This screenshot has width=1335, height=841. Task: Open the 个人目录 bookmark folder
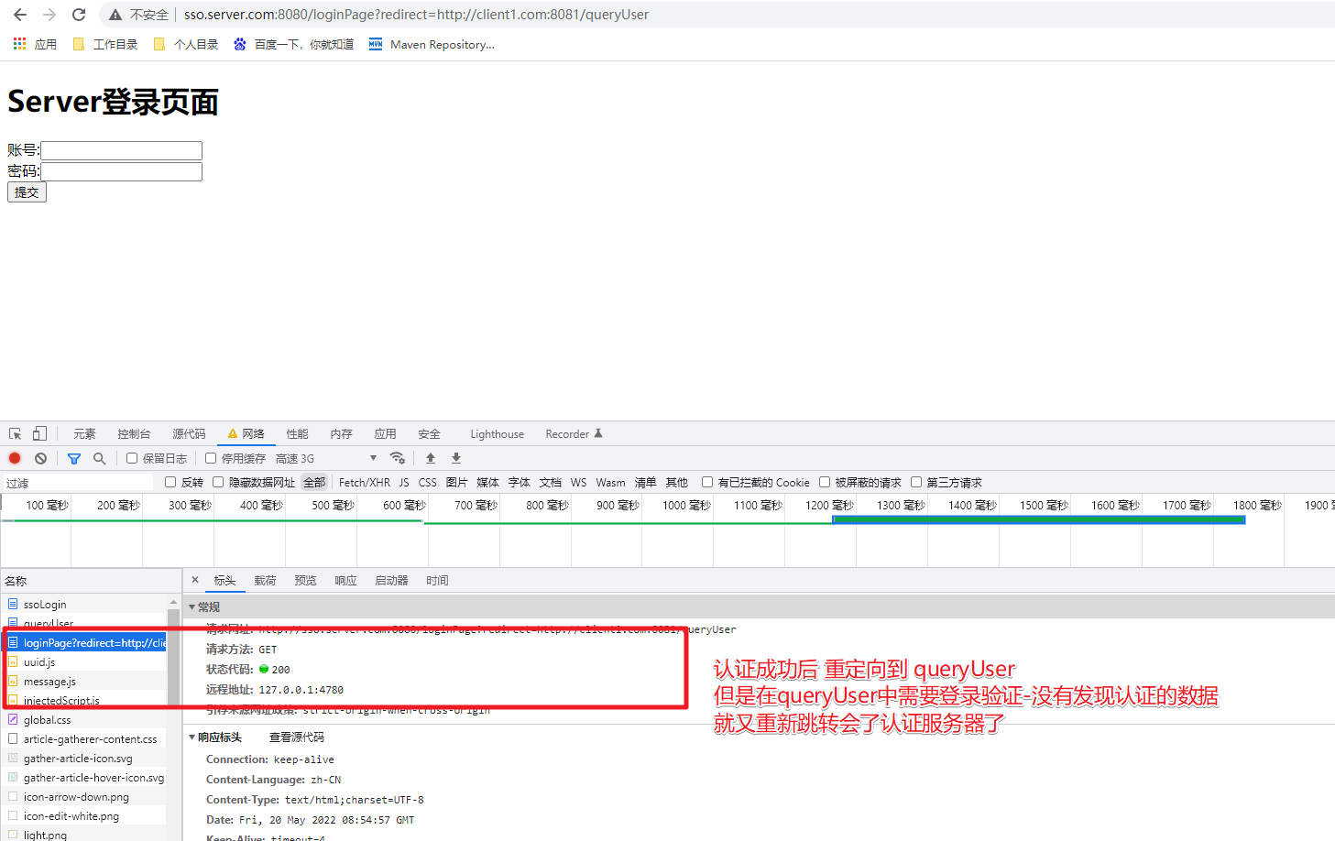[186, 44]
